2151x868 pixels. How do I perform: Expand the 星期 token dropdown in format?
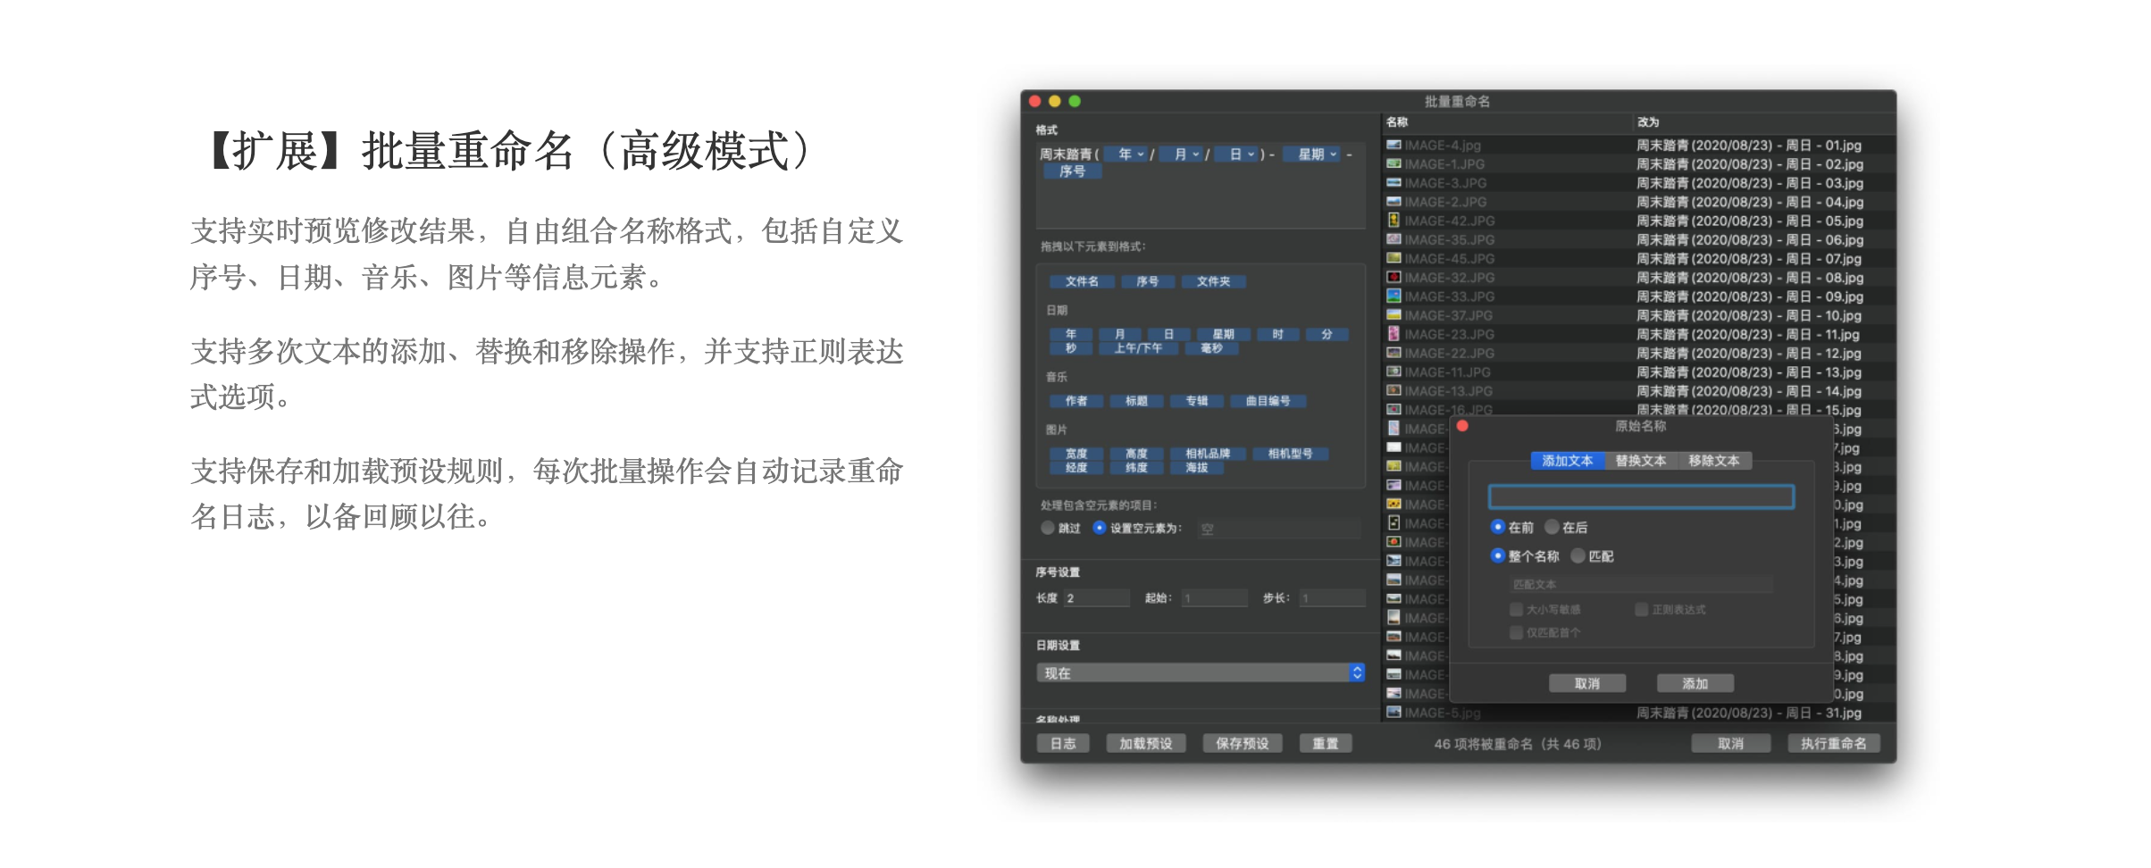(x=1317, y=154)
